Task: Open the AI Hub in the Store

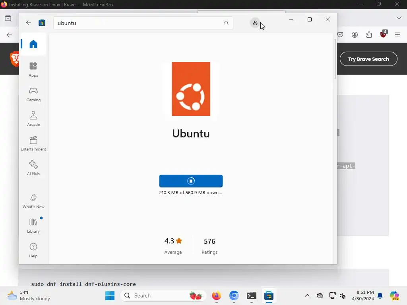Action: [x=33, y=168]
